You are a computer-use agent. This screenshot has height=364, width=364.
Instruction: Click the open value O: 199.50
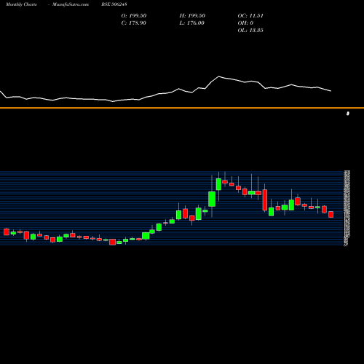(x=134, y=16)
